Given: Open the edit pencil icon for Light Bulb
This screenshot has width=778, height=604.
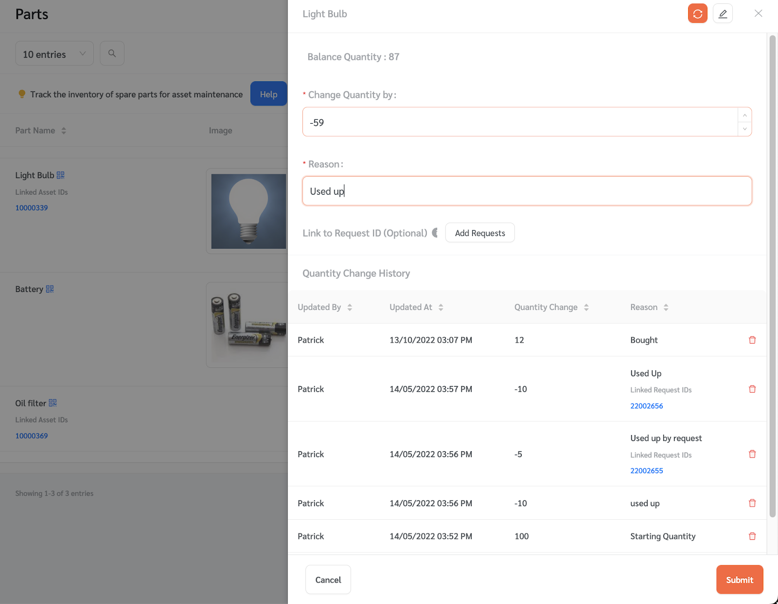Looking at the screenshot, I should (723, 13).
